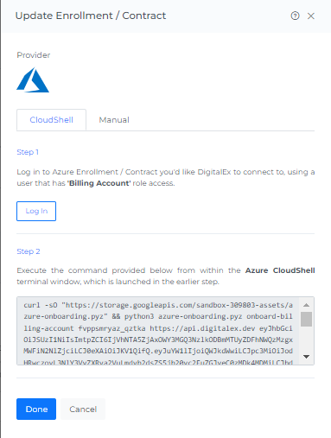Viewport: 331px width, 438px height.
Task: Switch to the CloudShell tab
Action: (x=51, y=120)
